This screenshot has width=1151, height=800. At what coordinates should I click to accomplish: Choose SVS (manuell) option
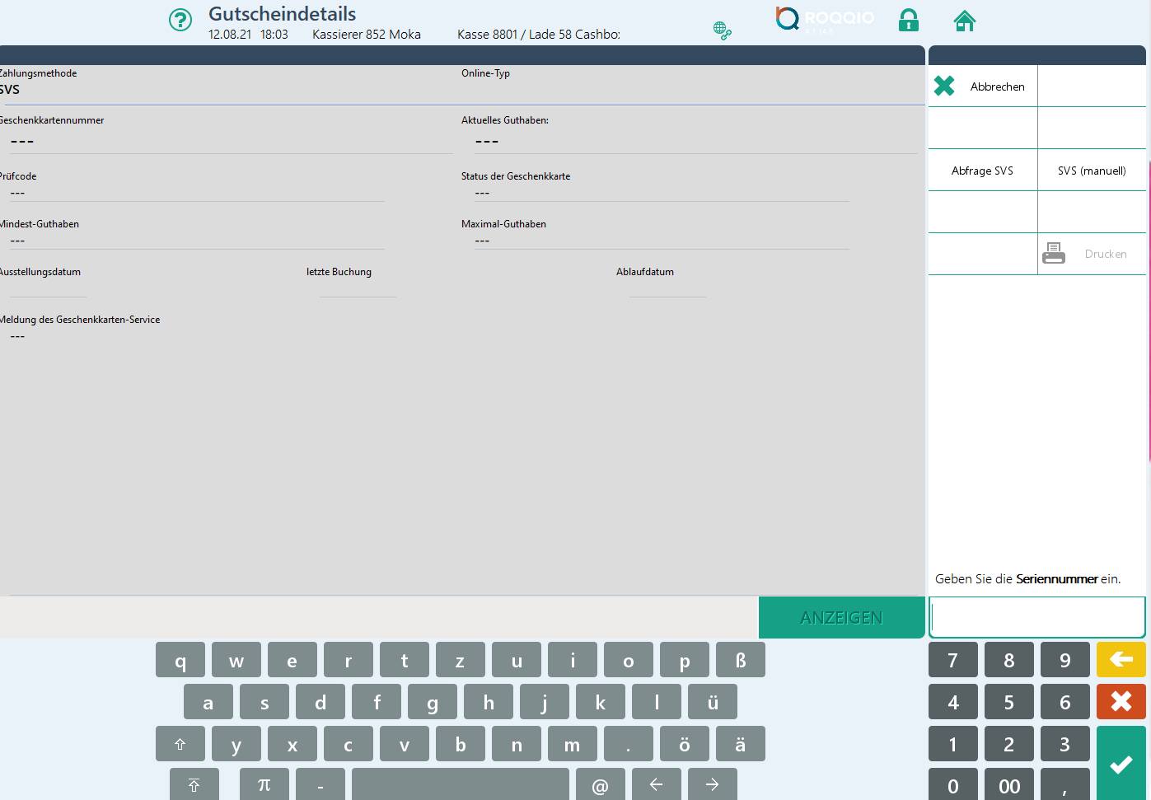[1092, 171]
